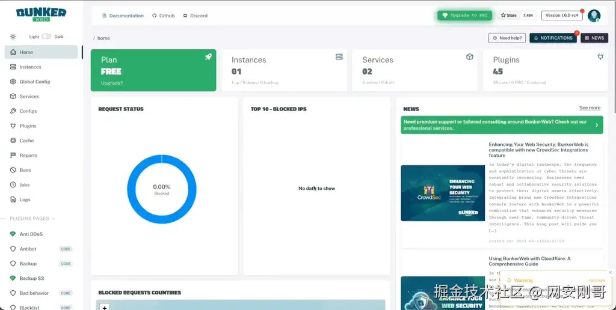Toggle the Light/Dark theme switch

46,37
